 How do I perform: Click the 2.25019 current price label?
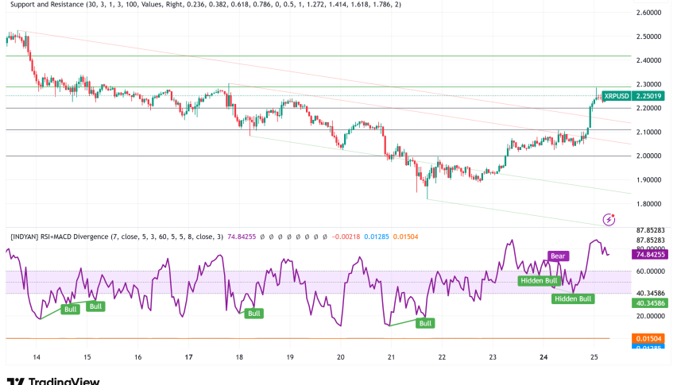pyautogui.click(x=655, y=95)
